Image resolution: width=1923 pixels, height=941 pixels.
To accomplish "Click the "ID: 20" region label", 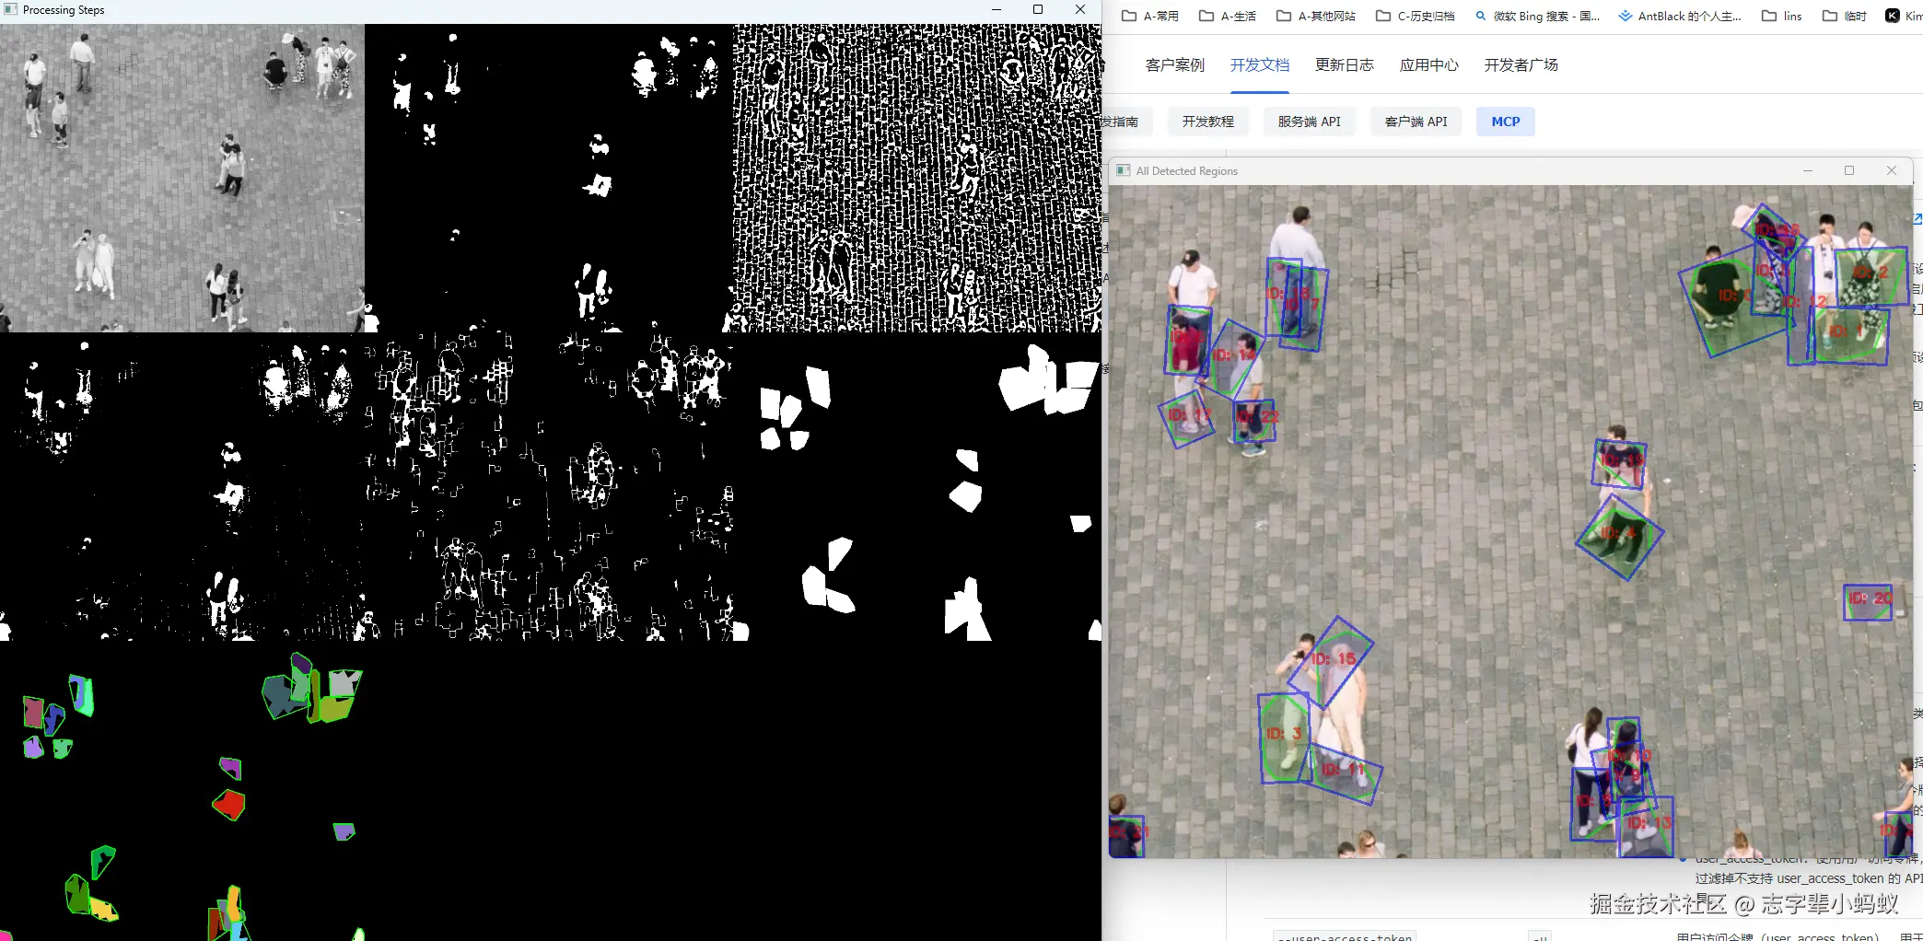I will [x=1871, y=598].
